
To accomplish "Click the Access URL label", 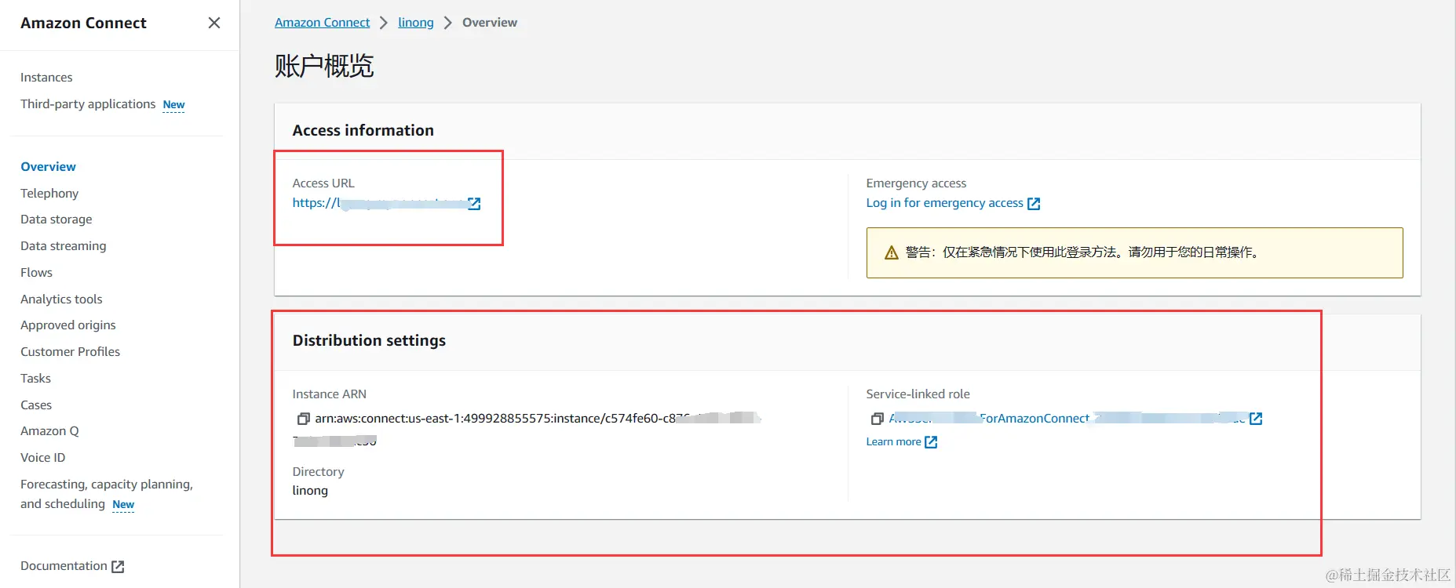I will (323, 183).
